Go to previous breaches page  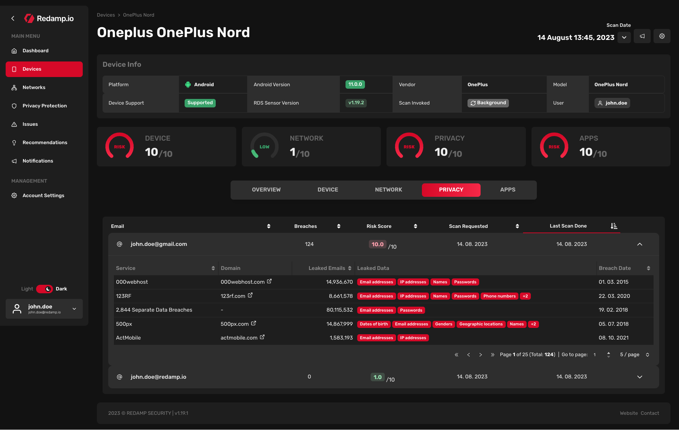point(469,355)
